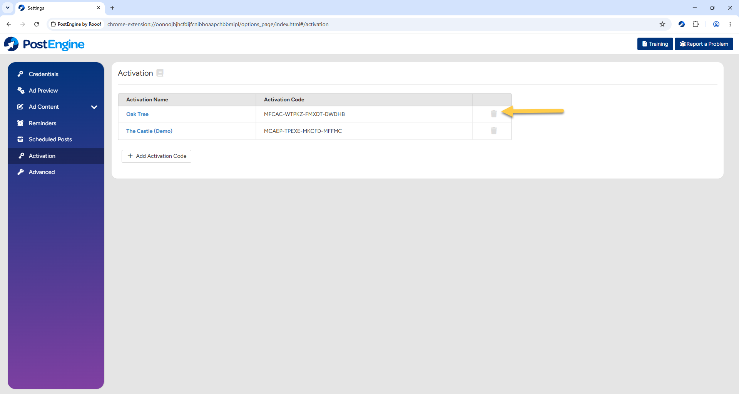The height and width of the screenshot is (394, 739).
Task: Open the Activation help document icon
Action: 160,73
